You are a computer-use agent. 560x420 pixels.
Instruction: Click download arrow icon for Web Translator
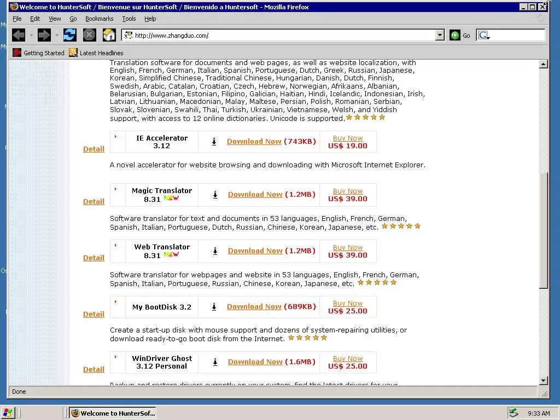click(215, 251)
